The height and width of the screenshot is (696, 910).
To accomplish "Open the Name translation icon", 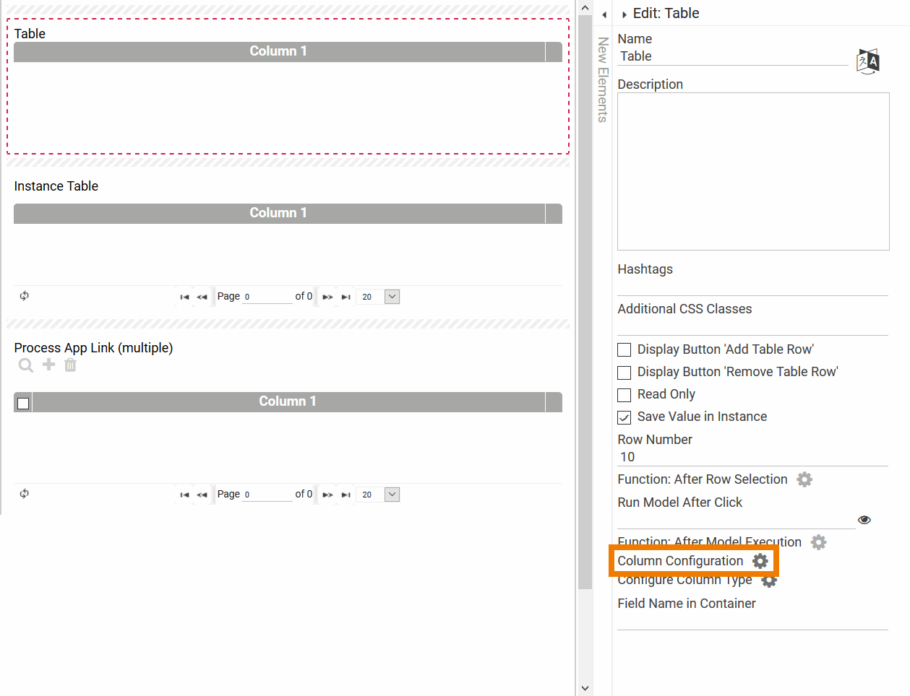I will (867, 61).
